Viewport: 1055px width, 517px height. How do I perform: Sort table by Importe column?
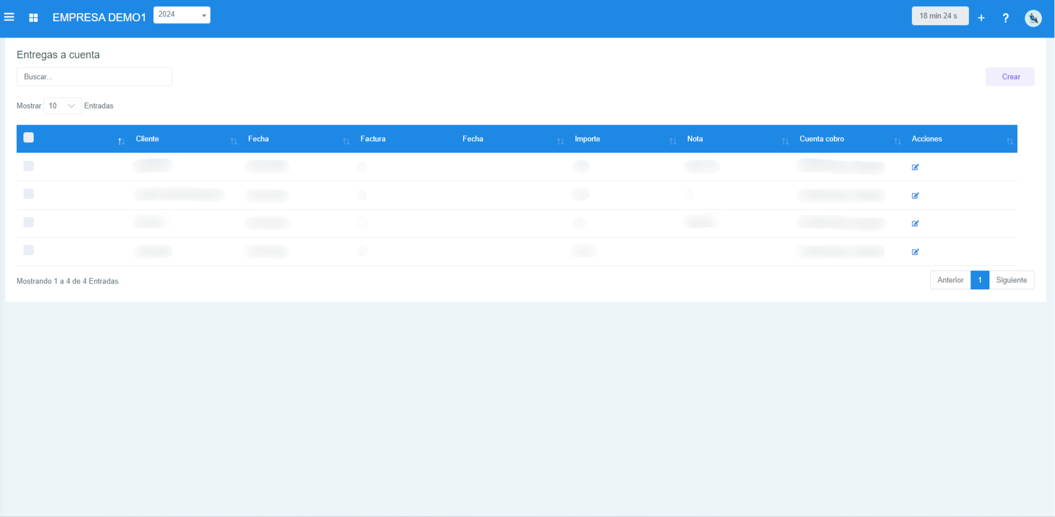pyautogui.click(x=587, y=139)
